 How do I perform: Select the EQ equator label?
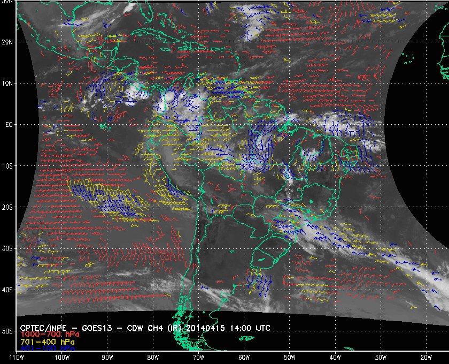9,125
